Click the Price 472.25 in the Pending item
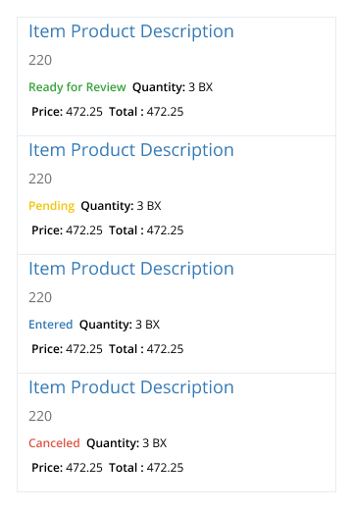The width and height of the screenshot is (353, 509). point(67,230)
